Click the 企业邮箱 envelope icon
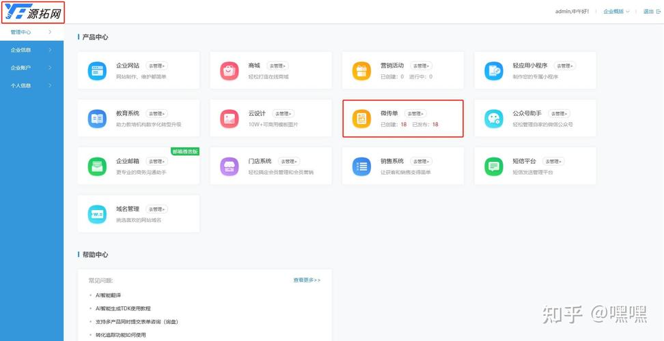The height and width of the screenshot is (341, 664). (97, 166)
